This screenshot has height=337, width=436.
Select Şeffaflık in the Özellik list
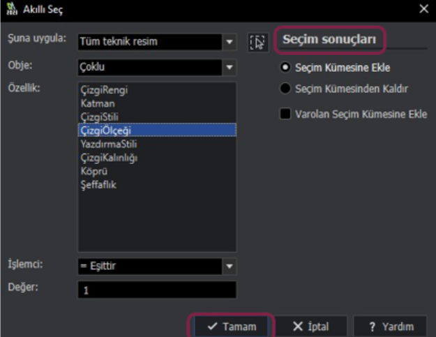coord(98,185)
